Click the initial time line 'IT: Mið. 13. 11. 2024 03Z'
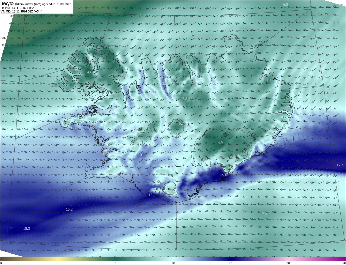The image size is (346, 265). point(18,8)
